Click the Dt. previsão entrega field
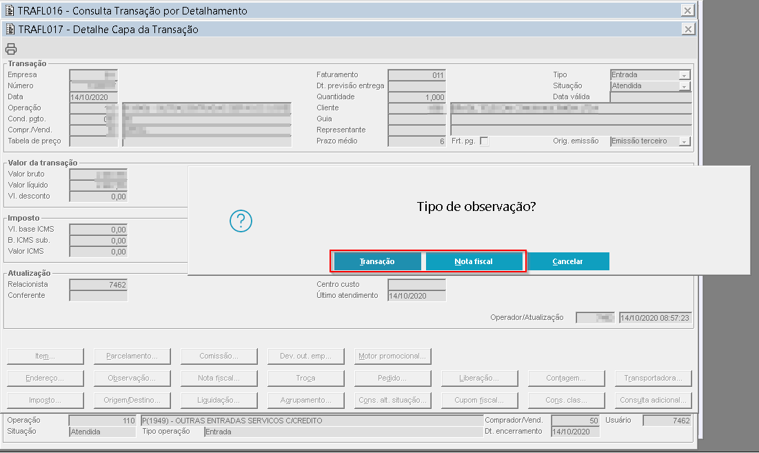 coord(417,86)
